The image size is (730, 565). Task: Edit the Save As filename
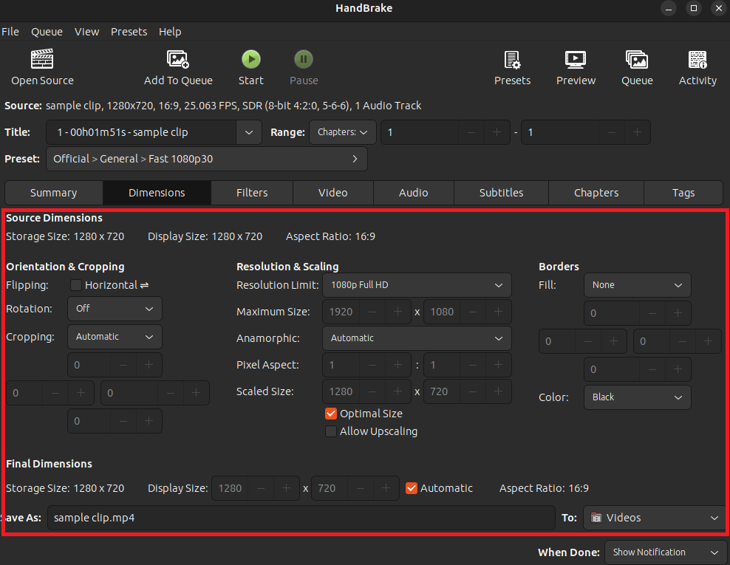pos(296,518)
